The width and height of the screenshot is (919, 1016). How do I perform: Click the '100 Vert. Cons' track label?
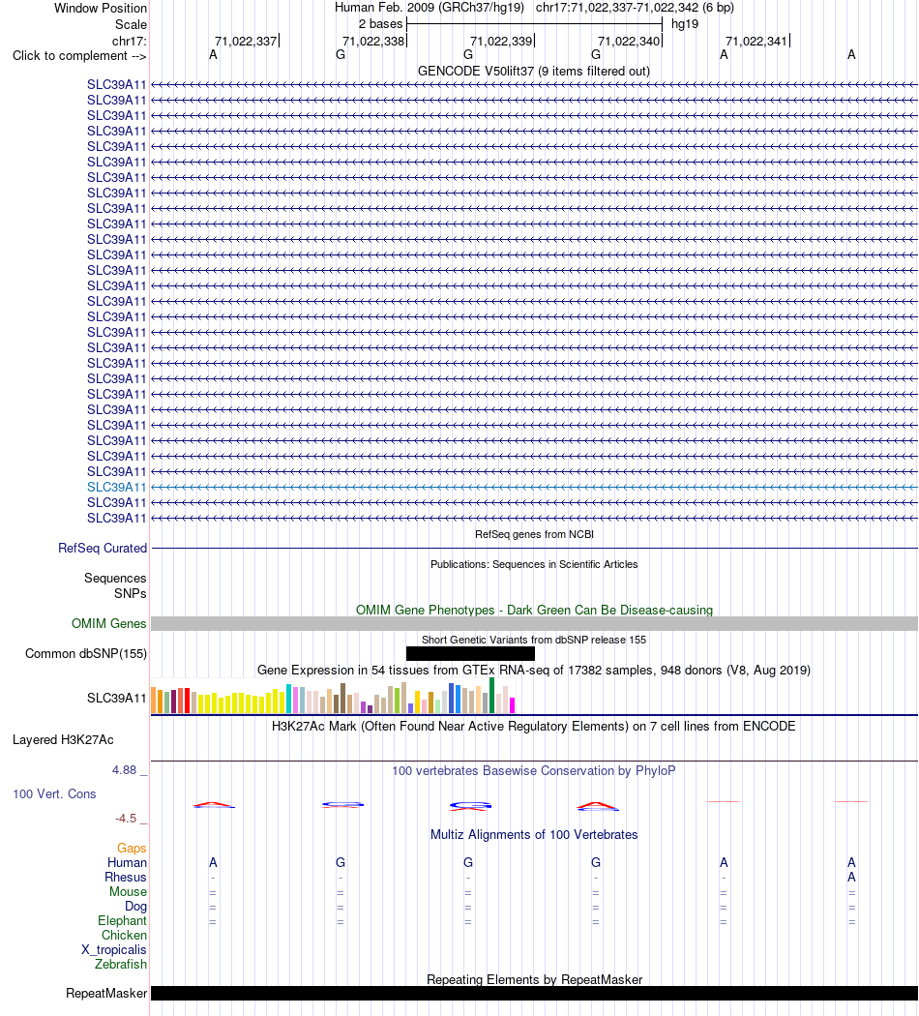coord(54,793)
